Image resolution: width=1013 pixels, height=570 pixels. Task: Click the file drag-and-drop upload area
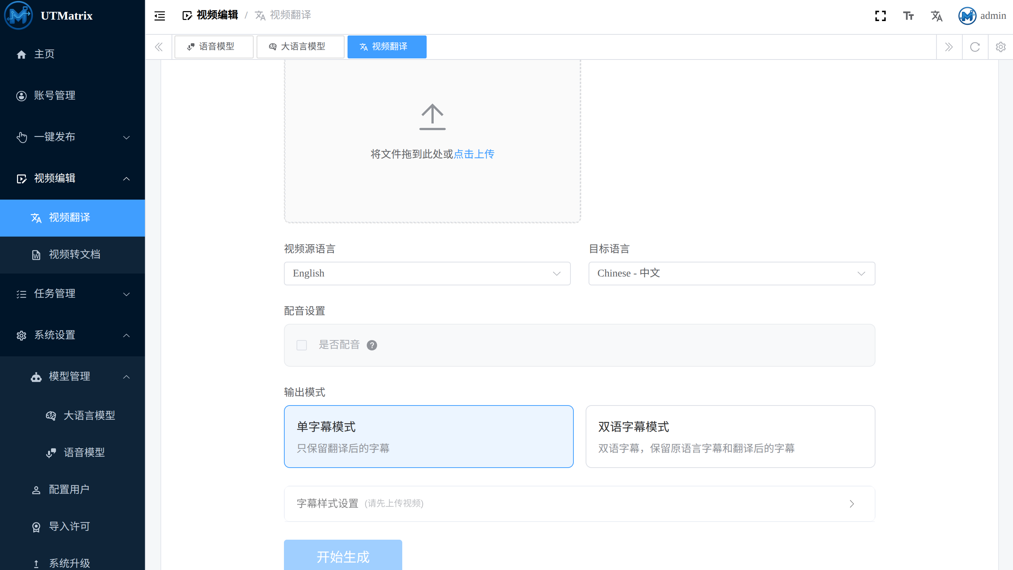pyautogui.click(x=432, y=141)
